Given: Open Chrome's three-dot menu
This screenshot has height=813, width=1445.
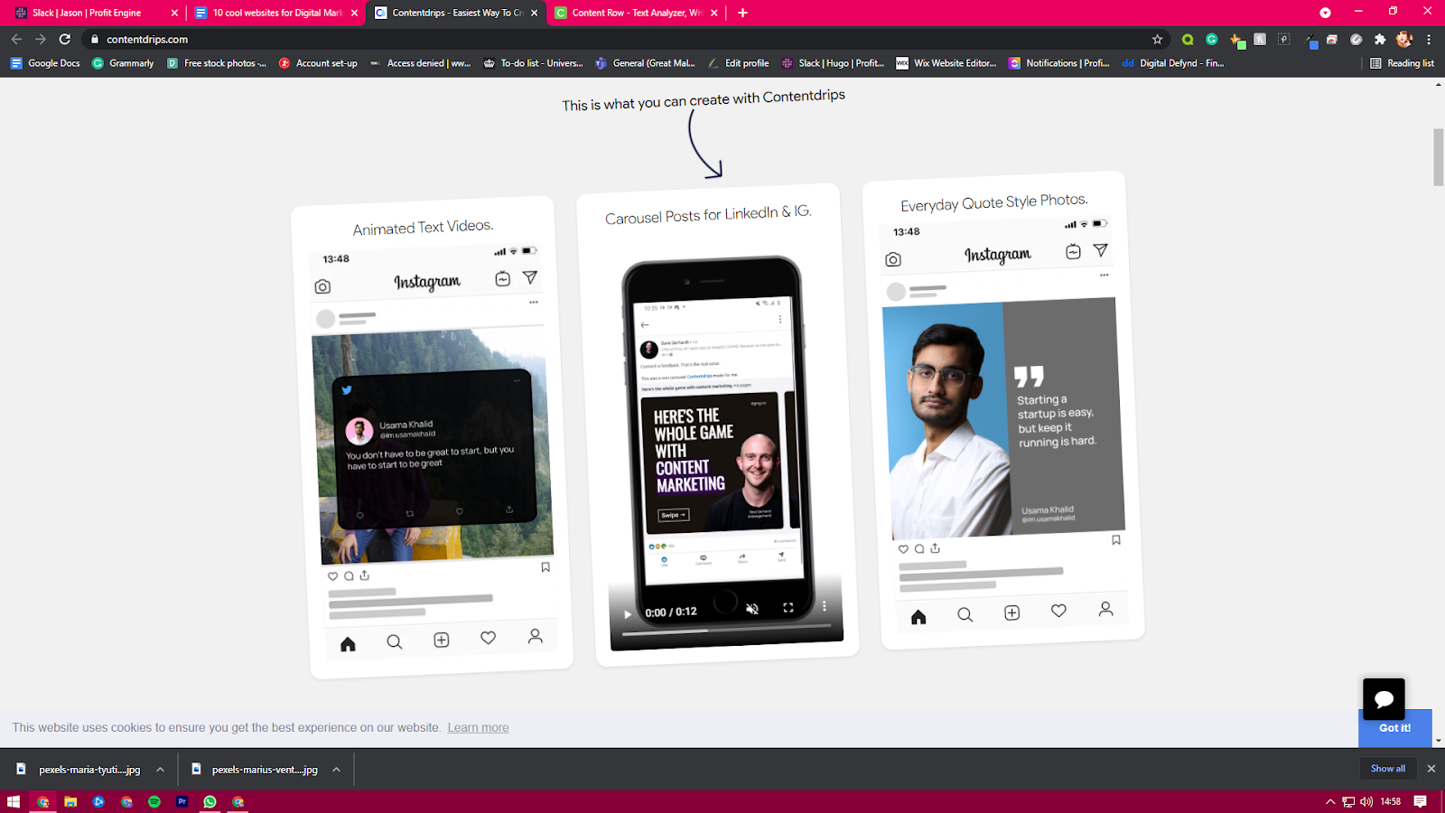Looking at the screenshot, I should click(1429, 39).
